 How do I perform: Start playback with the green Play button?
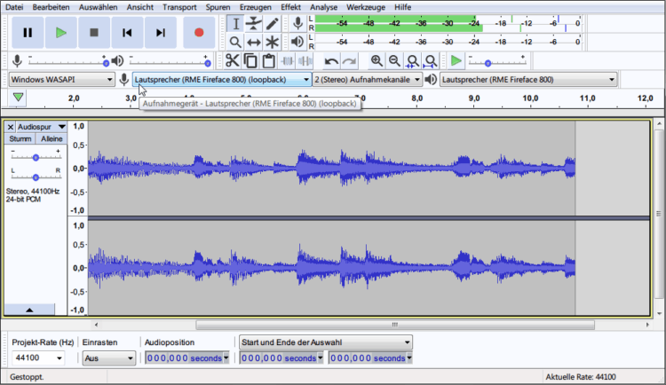60,33
